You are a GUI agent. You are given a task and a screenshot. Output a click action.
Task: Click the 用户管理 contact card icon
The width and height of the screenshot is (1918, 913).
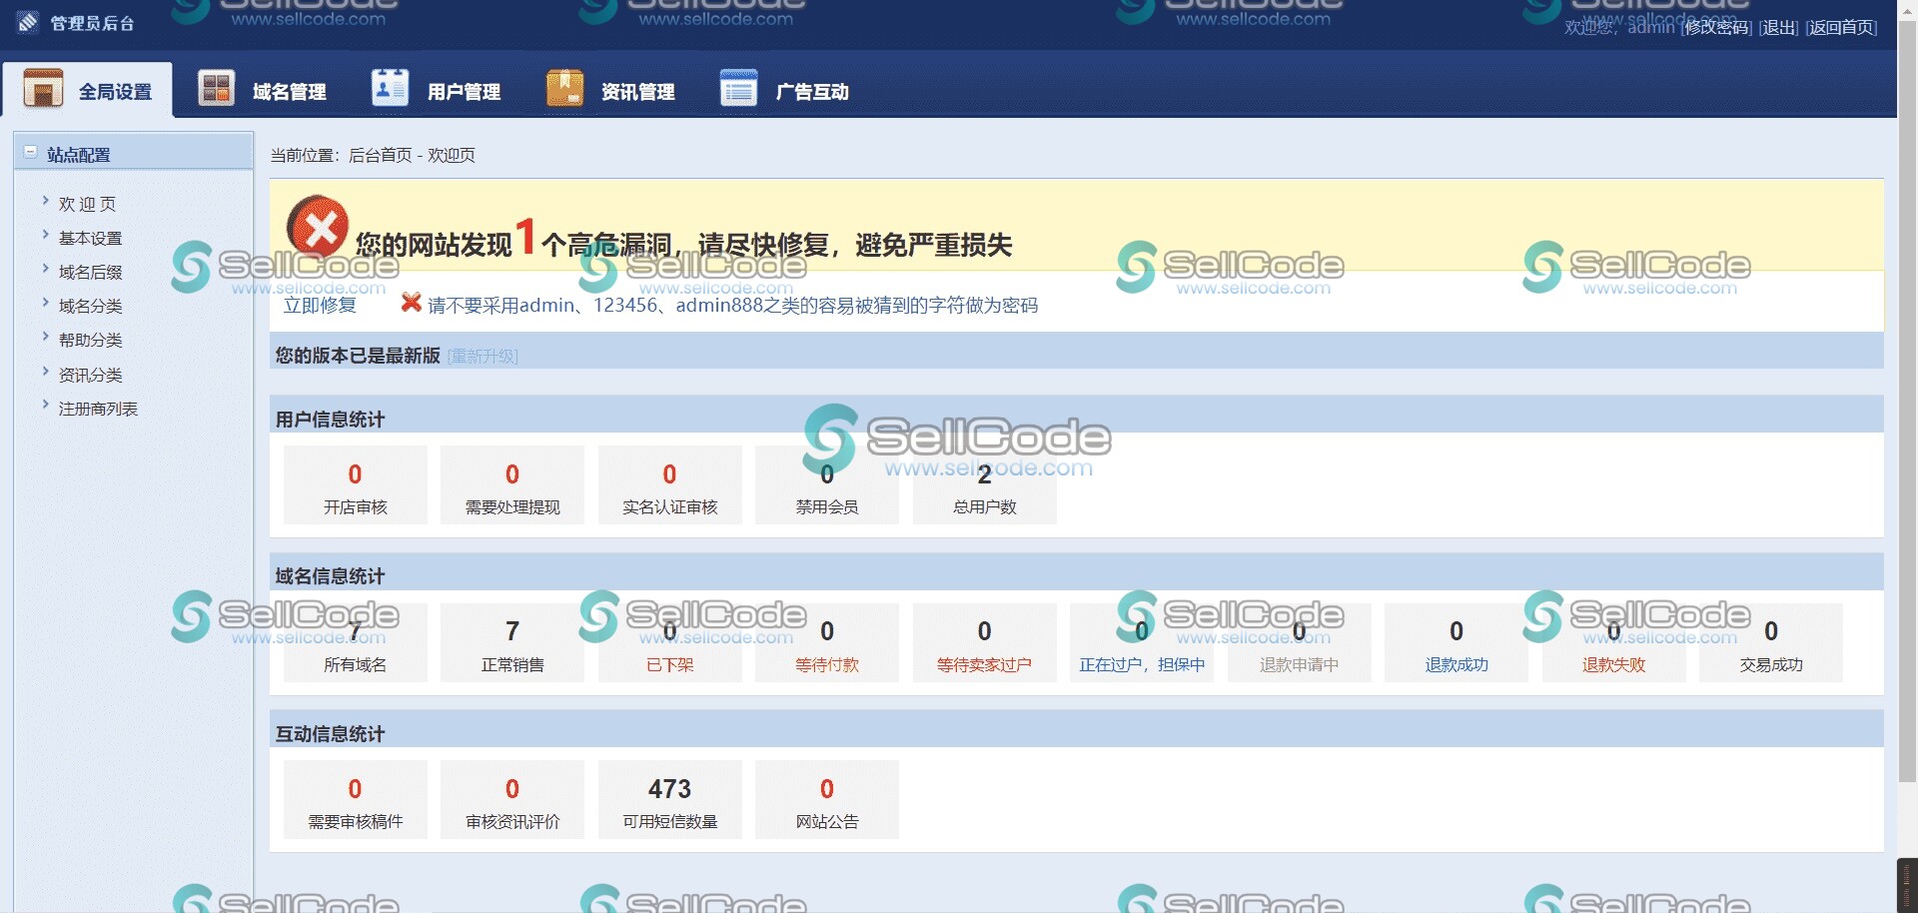(390, 89)
